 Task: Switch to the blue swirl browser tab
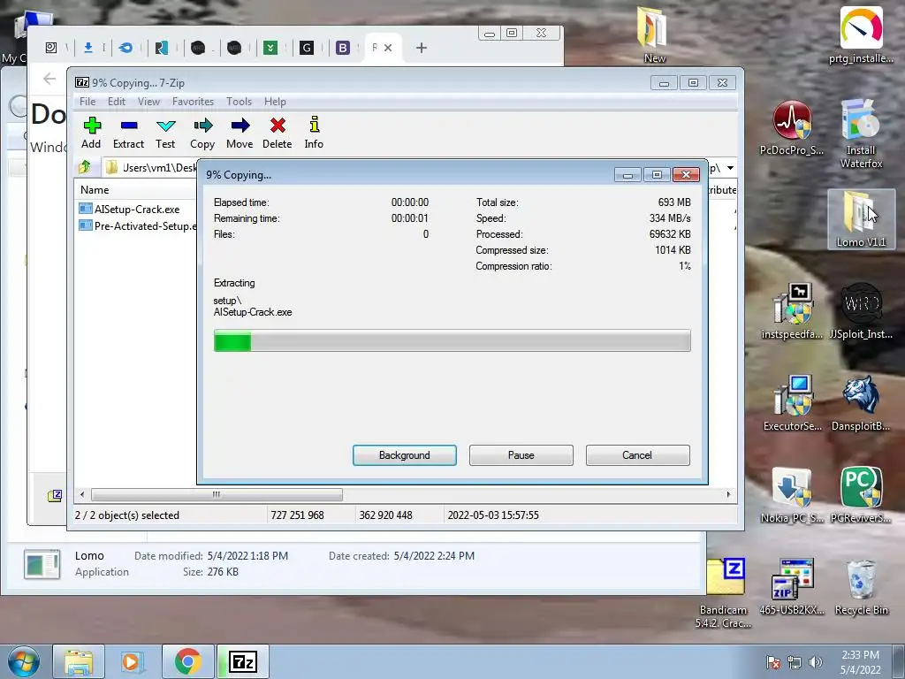point(125,48)
